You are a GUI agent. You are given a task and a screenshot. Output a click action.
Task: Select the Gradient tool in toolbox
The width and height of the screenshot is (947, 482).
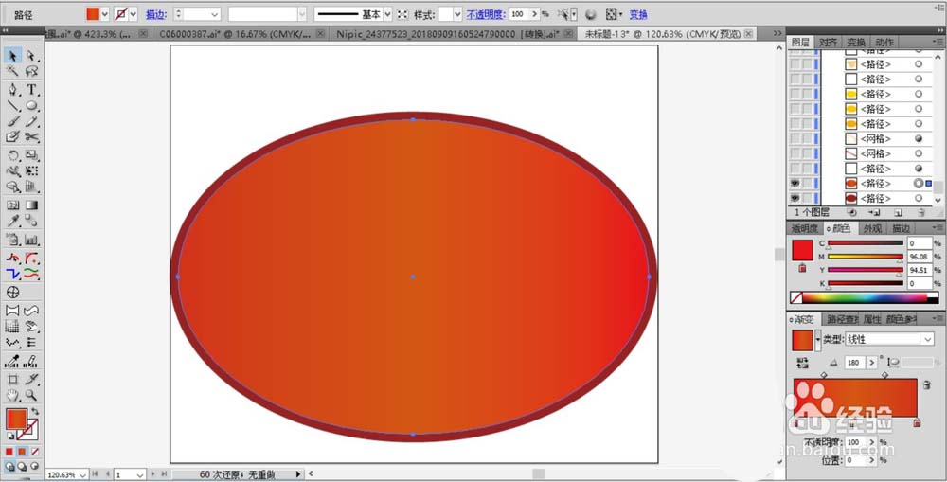32,205
